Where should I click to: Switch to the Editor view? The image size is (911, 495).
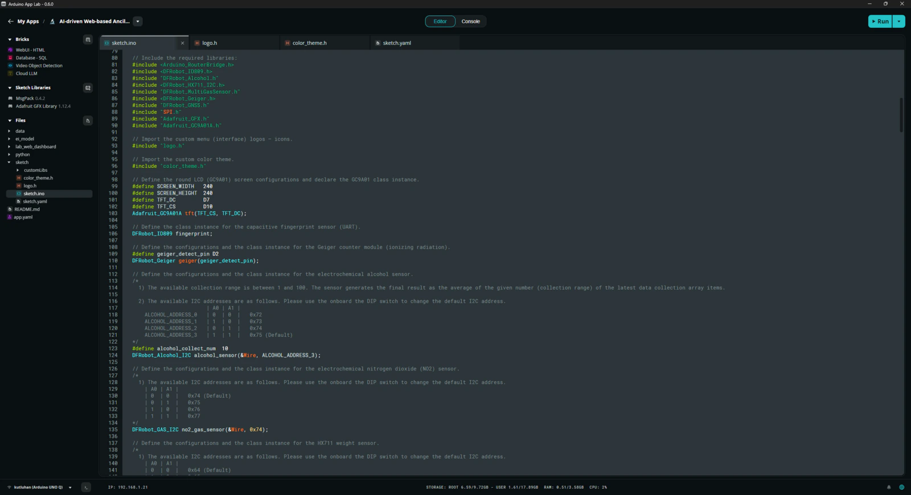(440, 22)
